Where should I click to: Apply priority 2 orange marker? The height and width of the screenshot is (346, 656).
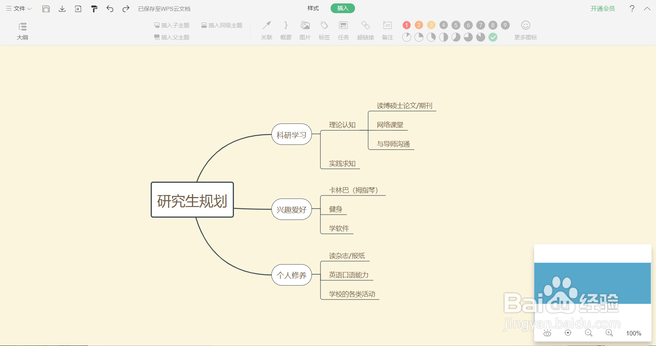pos(419,25)
